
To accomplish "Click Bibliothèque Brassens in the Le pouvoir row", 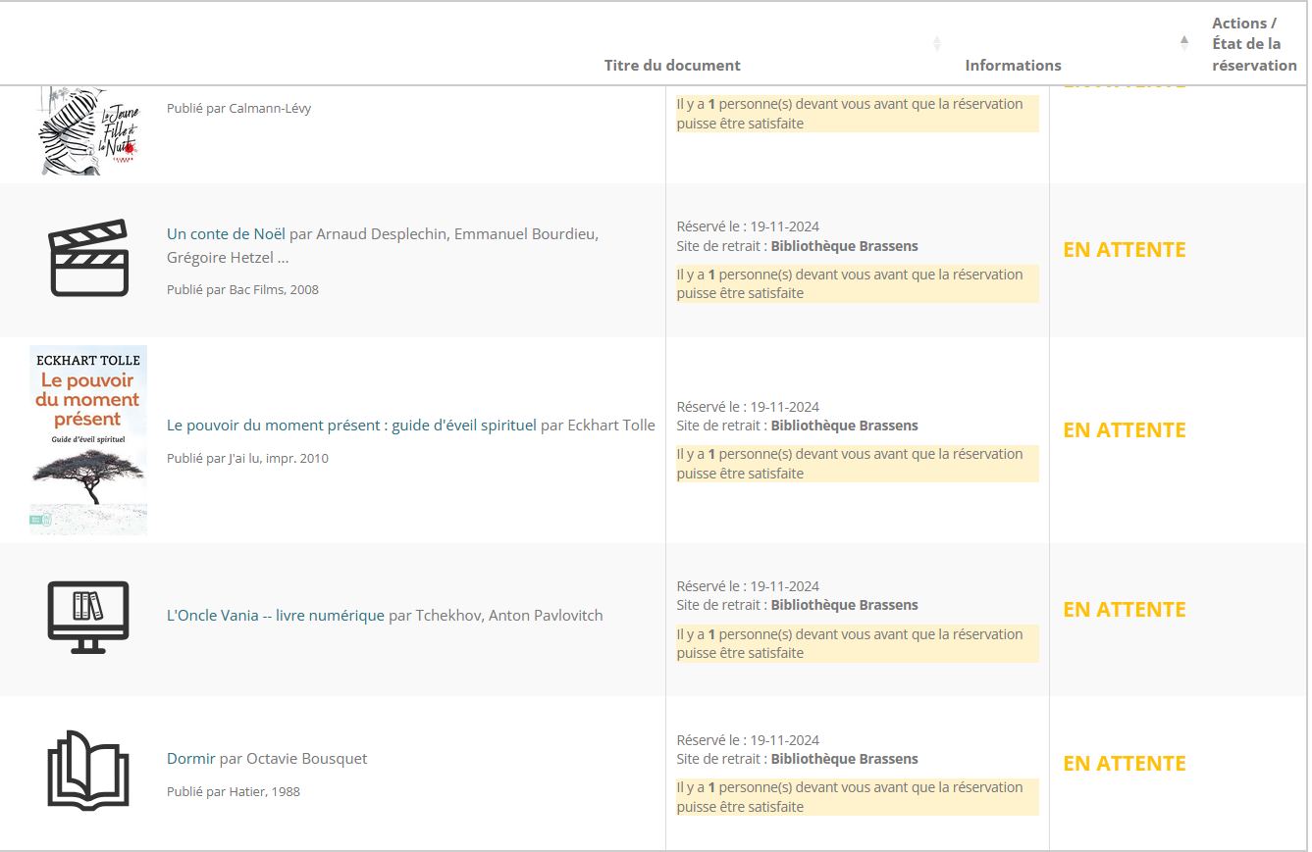I will [x=844, y=426].
